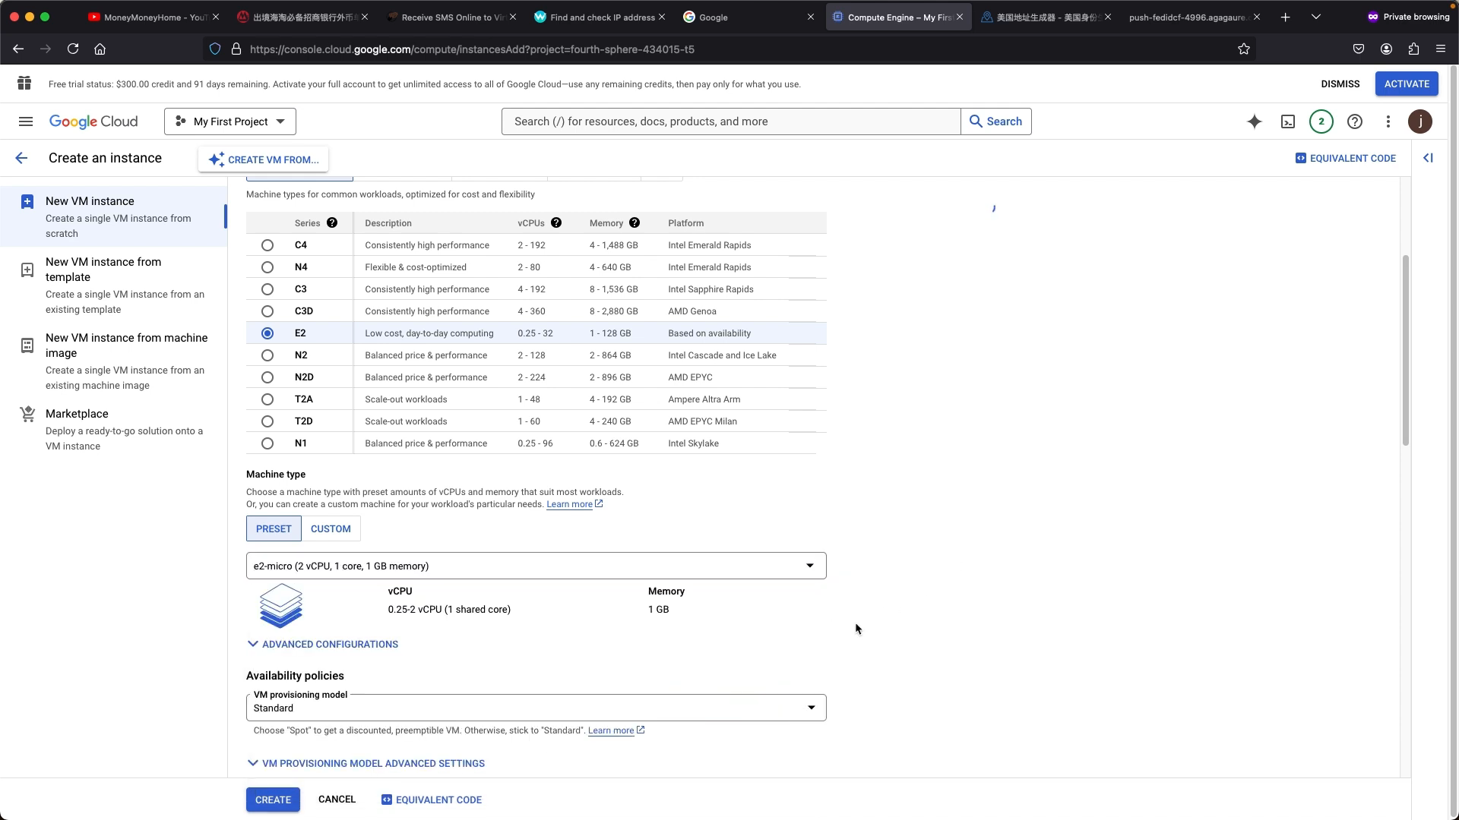
Task: Click the Series help tooltip icon
Action: pos(332,222)
